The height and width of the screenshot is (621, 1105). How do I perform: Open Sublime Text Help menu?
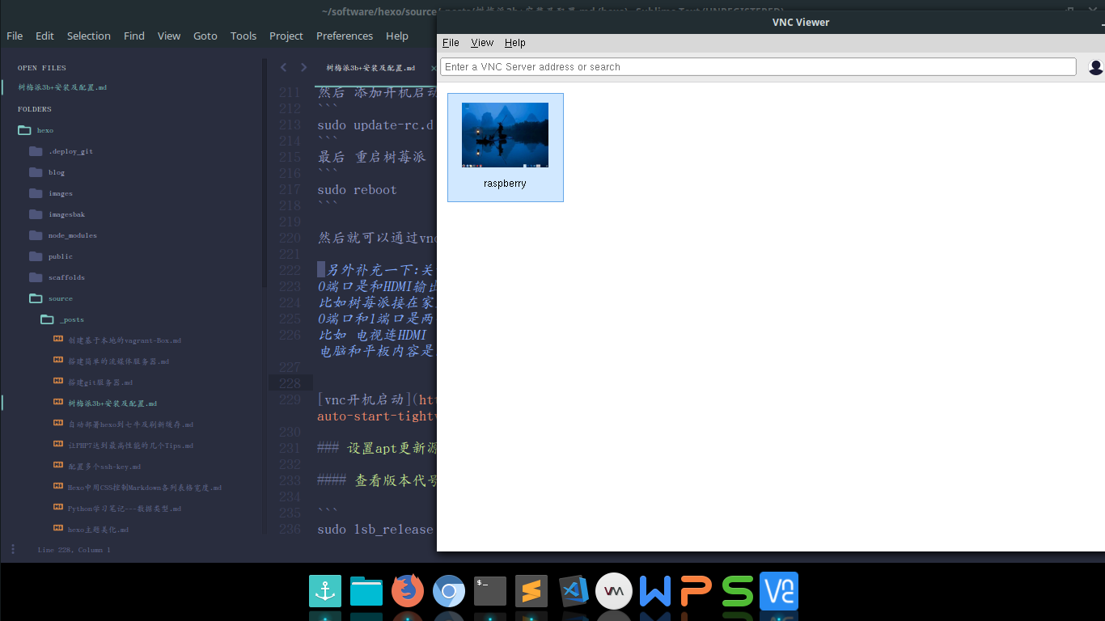pyautogui.click(x=397, y=36)
